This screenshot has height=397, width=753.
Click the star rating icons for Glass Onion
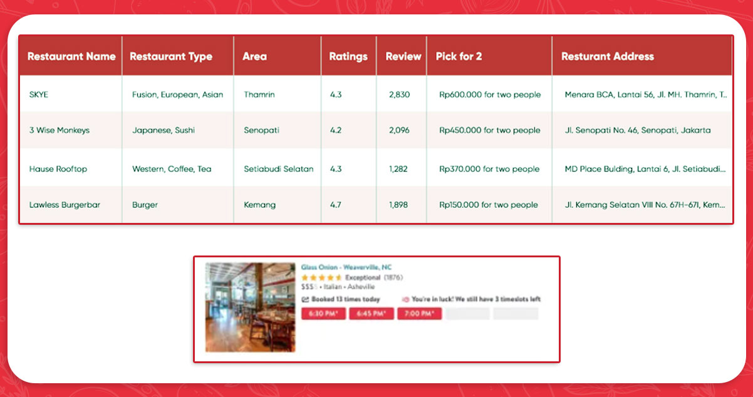(321, 277)
